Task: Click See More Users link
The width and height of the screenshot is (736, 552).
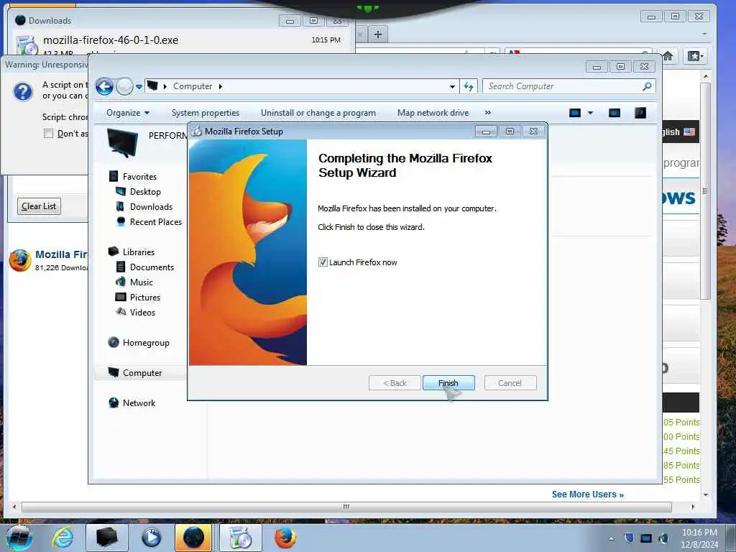Action: [588, 494]
